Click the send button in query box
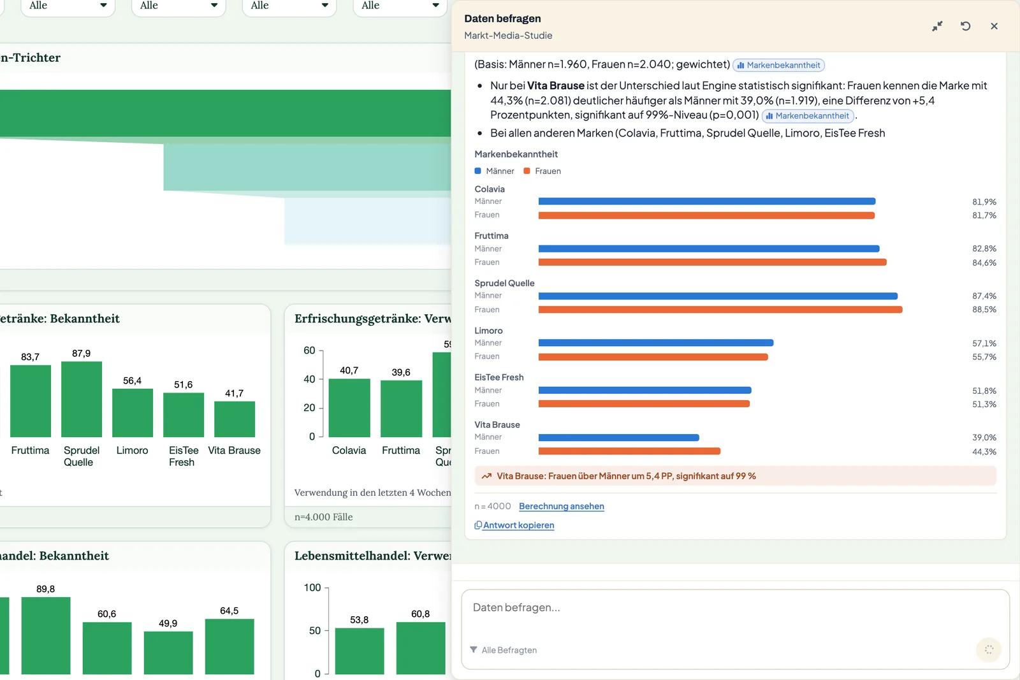 click(x=989, y=649)
